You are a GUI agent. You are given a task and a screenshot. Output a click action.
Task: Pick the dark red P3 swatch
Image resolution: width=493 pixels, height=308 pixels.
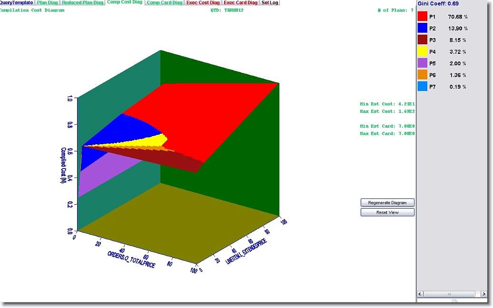[422, 40]
